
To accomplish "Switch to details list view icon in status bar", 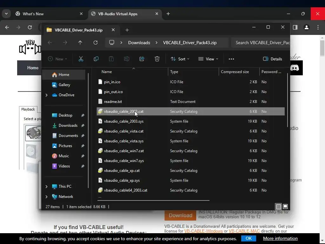I will click(278, 207).
